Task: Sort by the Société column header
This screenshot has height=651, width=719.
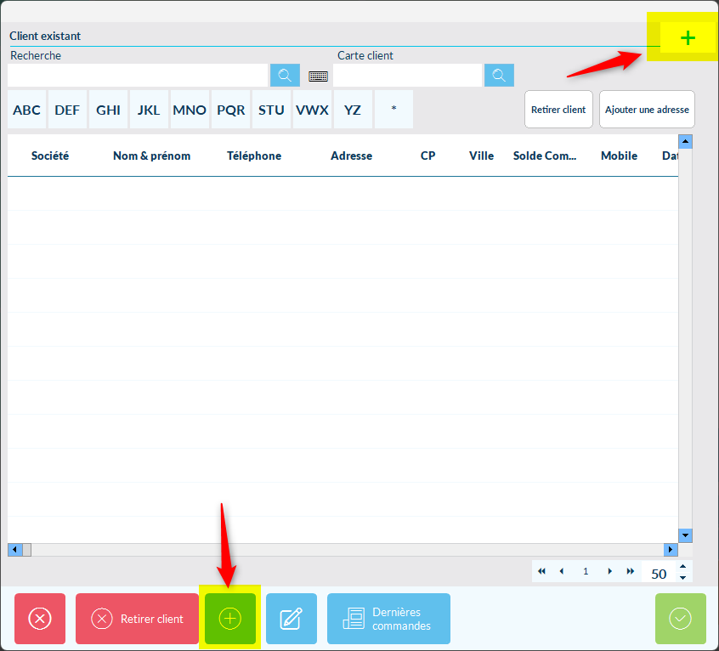Action: pos(50,156)
